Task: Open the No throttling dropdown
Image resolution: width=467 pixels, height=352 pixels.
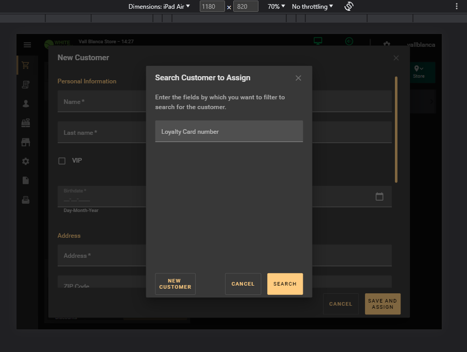Action: click(x=312, y=7)
